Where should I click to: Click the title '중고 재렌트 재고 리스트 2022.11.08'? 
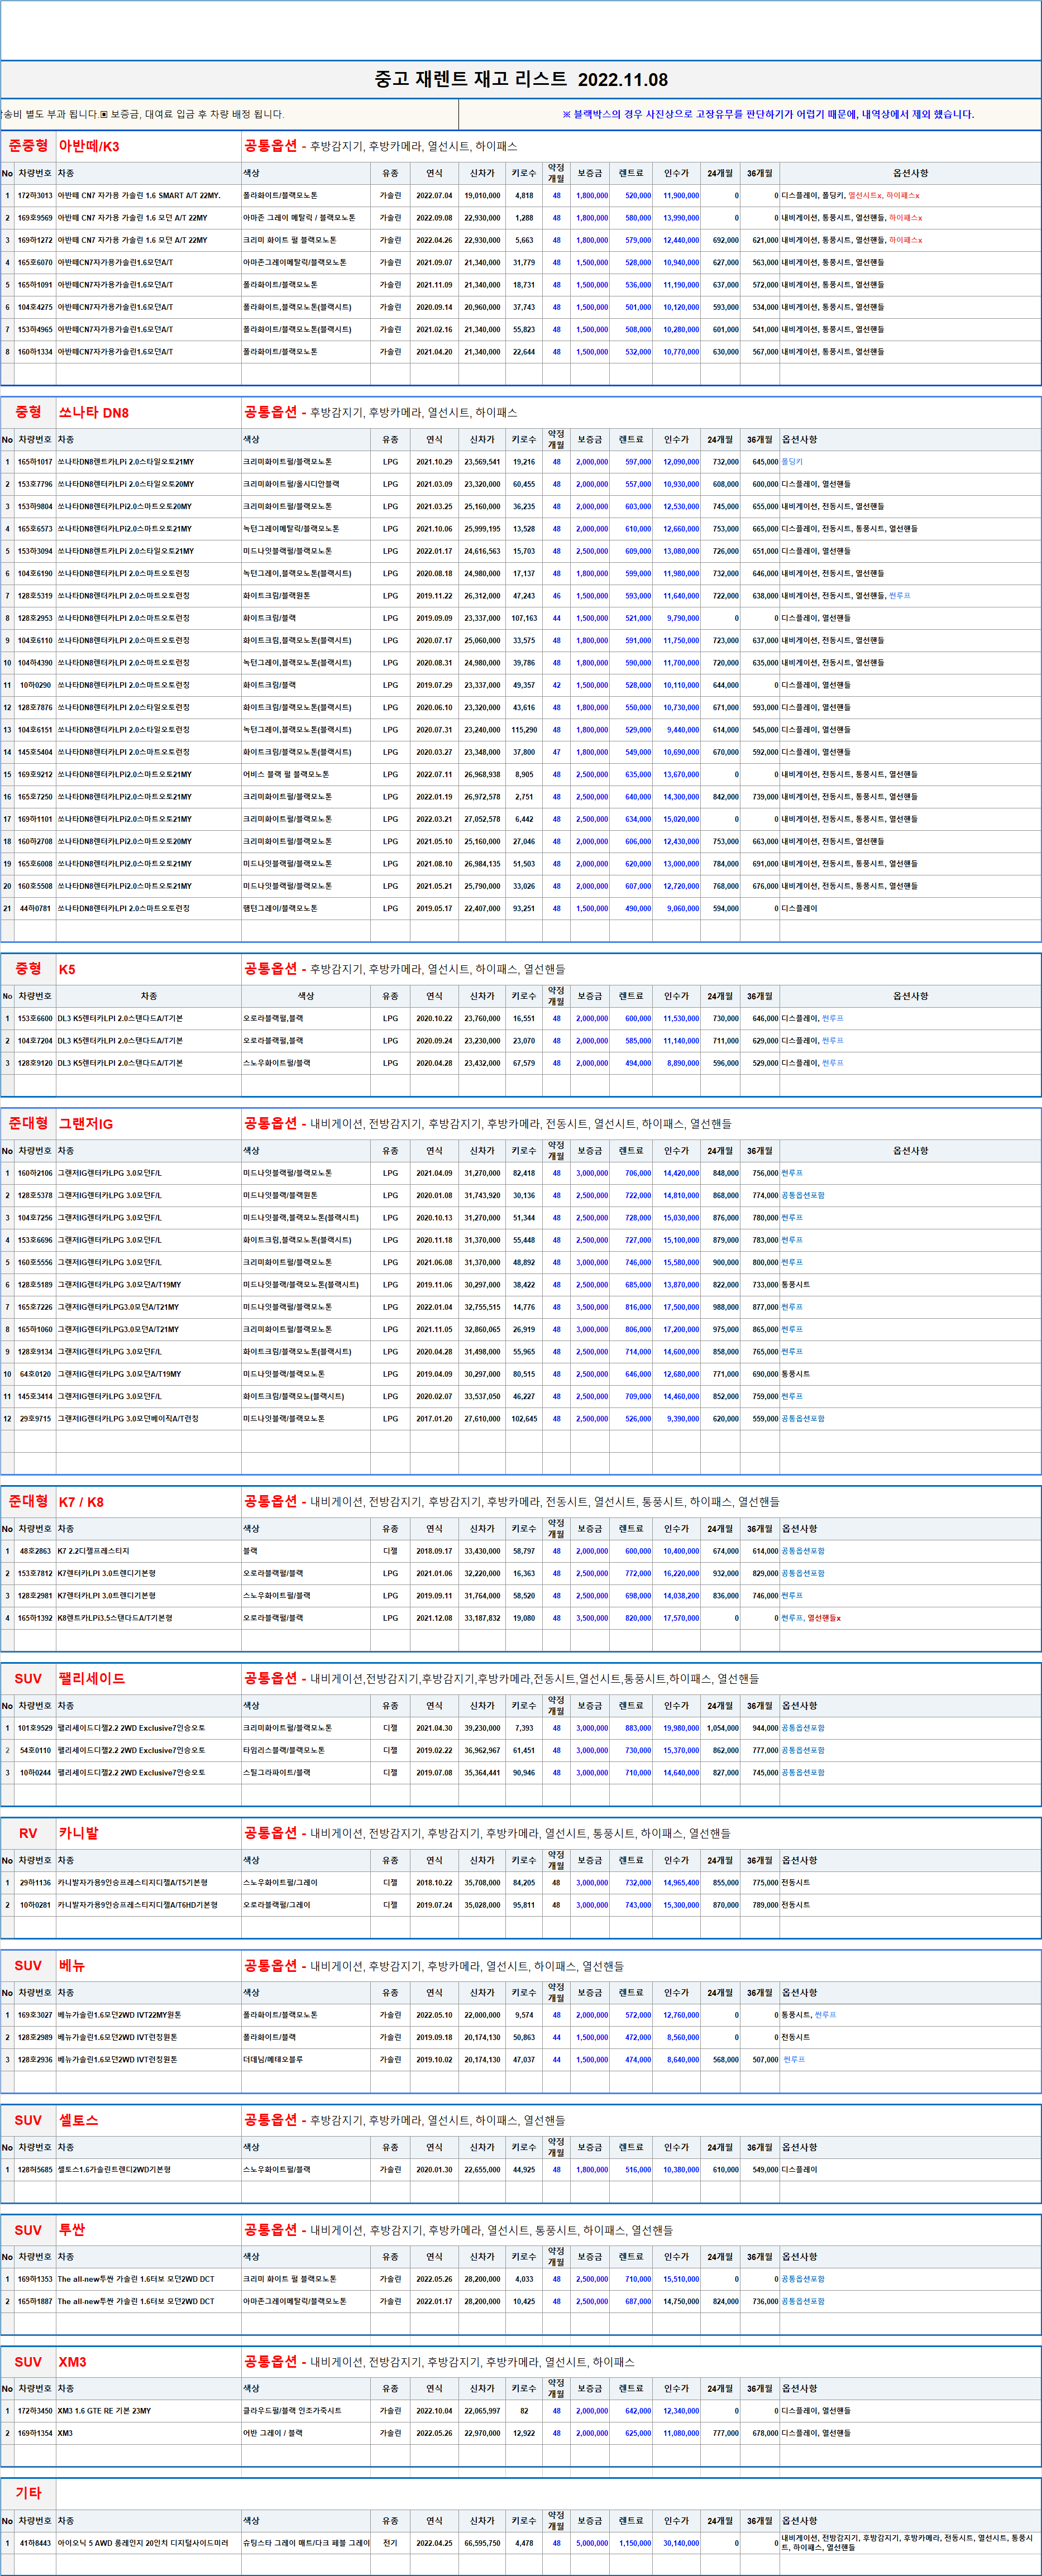click(521, 79)
